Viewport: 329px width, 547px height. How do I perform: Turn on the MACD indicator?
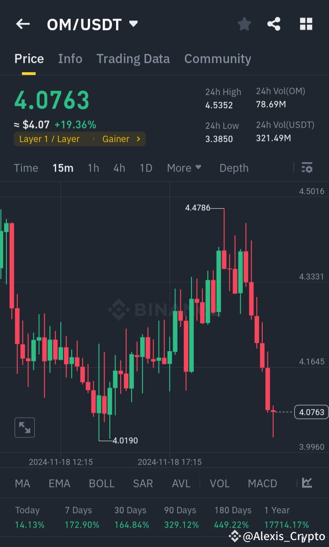(262, 483)
